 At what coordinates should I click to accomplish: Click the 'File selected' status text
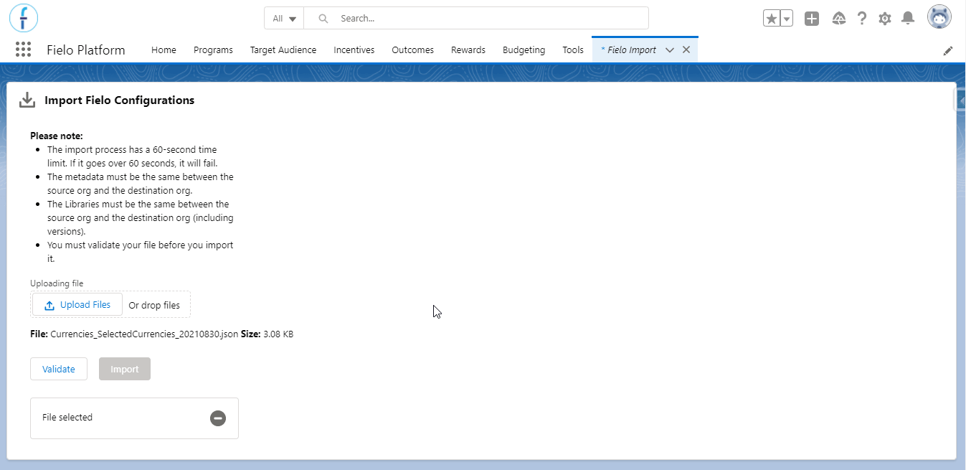(x=67, y=418)
